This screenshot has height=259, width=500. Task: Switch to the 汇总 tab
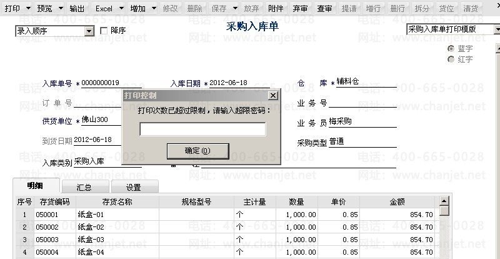pos(85,187)
